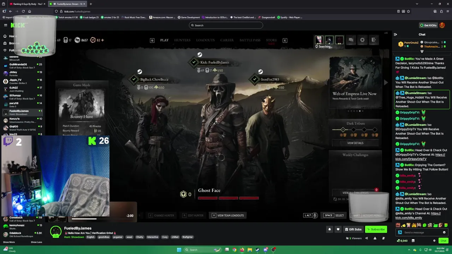452x254 pixels.
Task: Open the shop icon beside 6,040 points
Action: [413, 241]
